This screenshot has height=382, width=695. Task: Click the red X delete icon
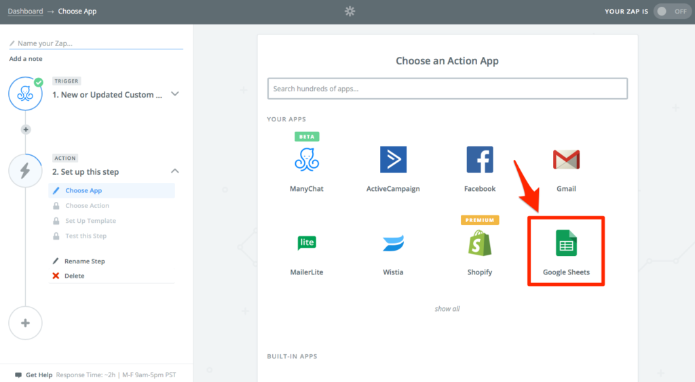[56, 276]
